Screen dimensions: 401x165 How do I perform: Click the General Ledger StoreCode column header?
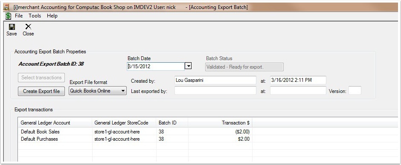coord(124,123)
